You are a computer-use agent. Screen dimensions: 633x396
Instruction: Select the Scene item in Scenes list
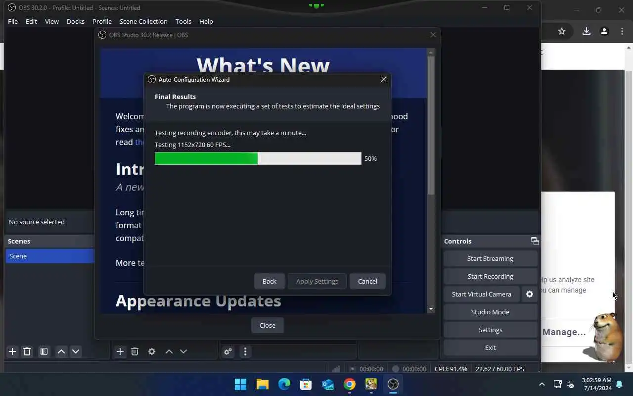49,256
